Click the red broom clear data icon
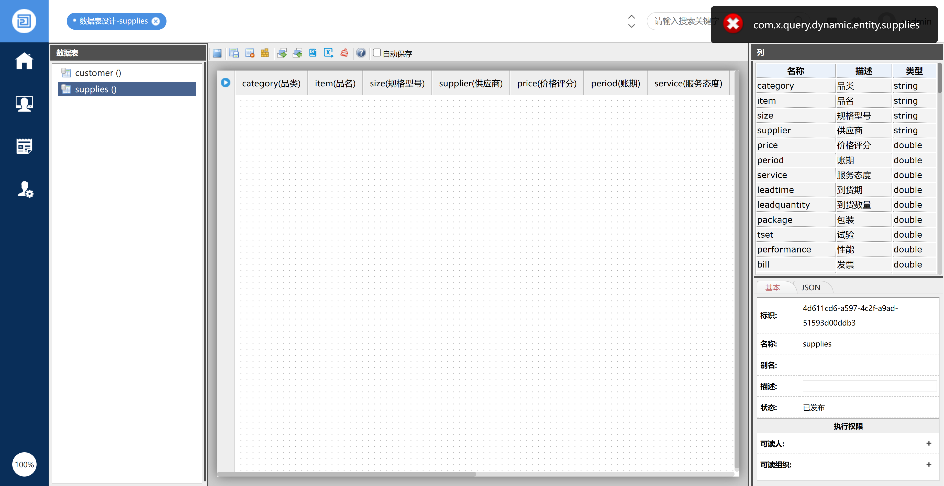 pos(344,53)
